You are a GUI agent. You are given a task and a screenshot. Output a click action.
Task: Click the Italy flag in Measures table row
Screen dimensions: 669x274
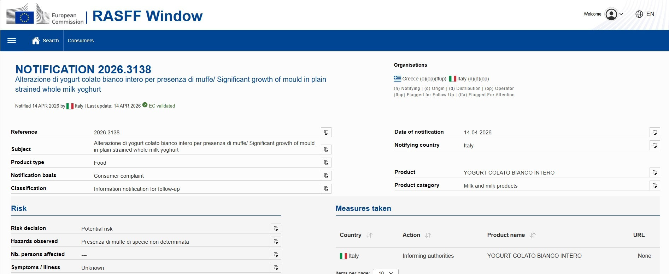pos(343,256)
